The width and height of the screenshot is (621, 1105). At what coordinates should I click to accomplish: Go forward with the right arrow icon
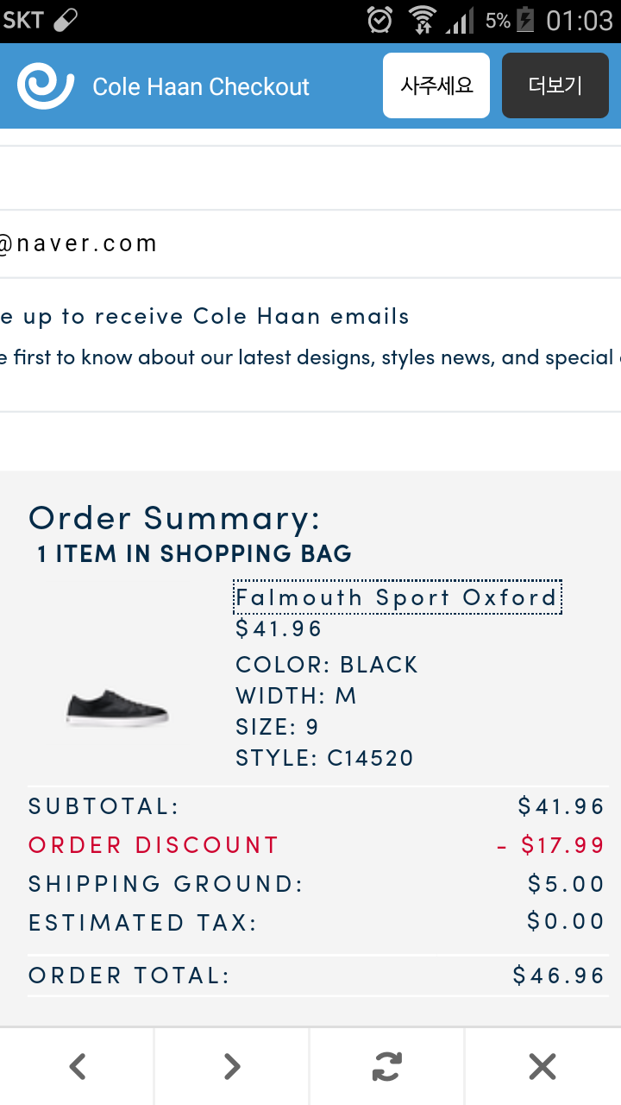[x=232, y=1067]
